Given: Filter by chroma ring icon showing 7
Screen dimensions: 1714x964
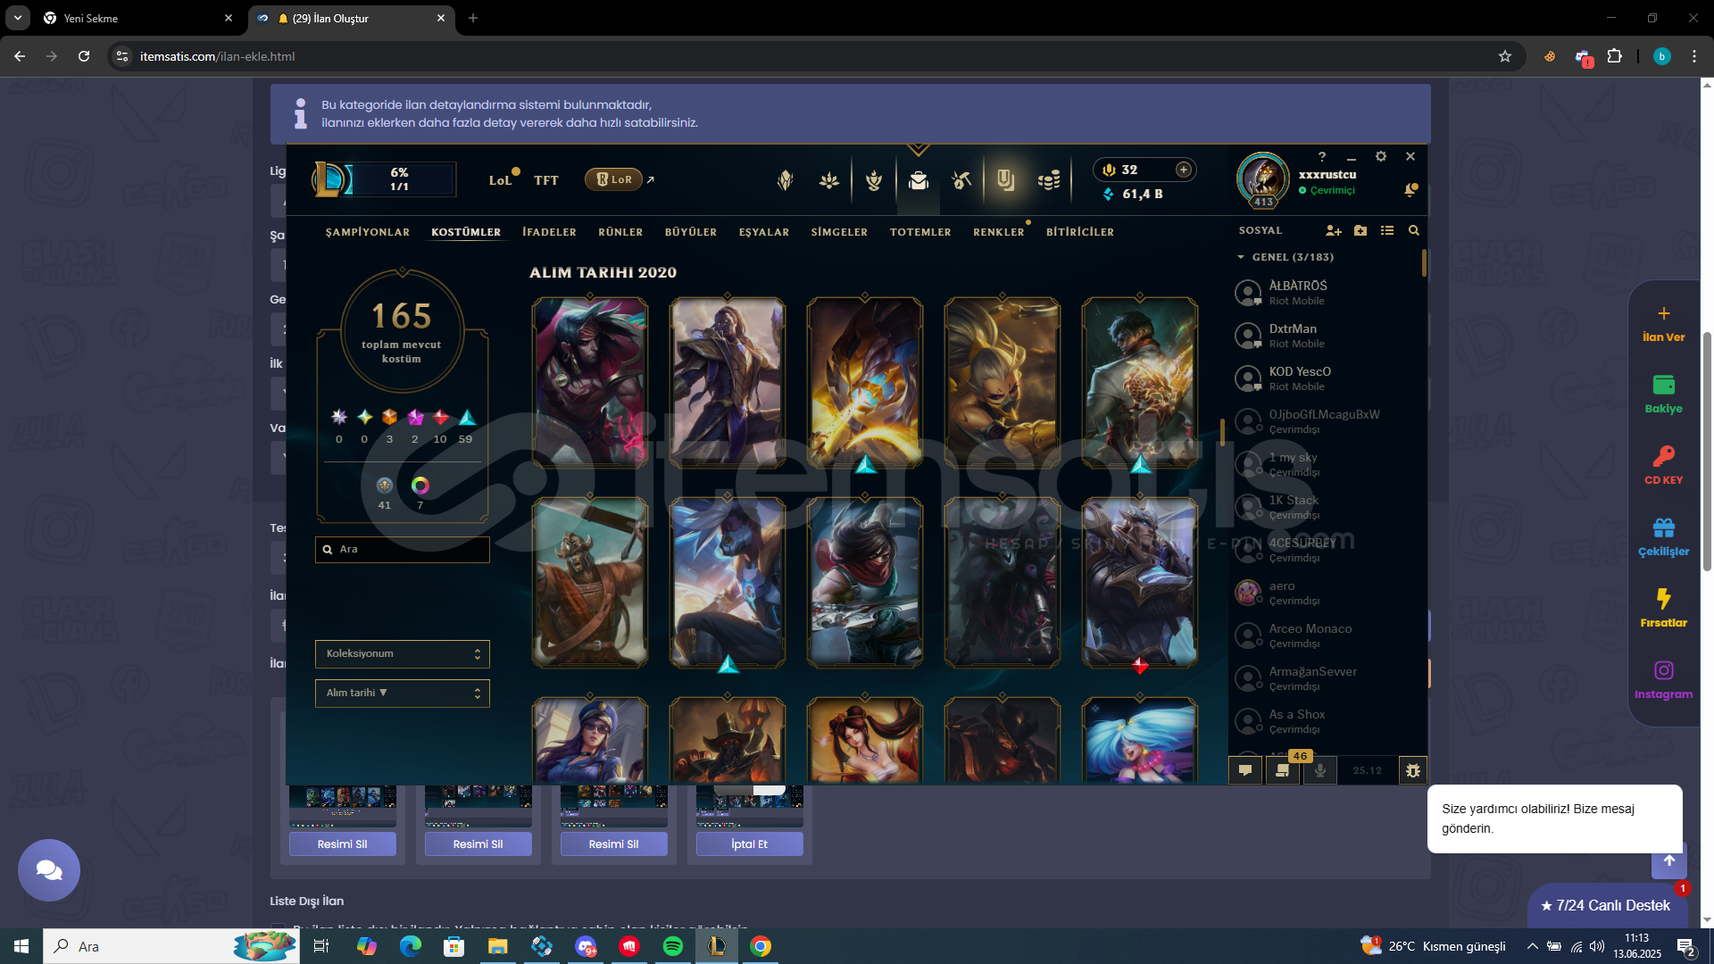Looking at the screenshot, I should [x=420, y=486].
